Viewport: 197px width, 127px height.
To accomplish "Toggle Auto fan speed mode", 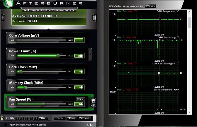I will [x=80, y=99].
